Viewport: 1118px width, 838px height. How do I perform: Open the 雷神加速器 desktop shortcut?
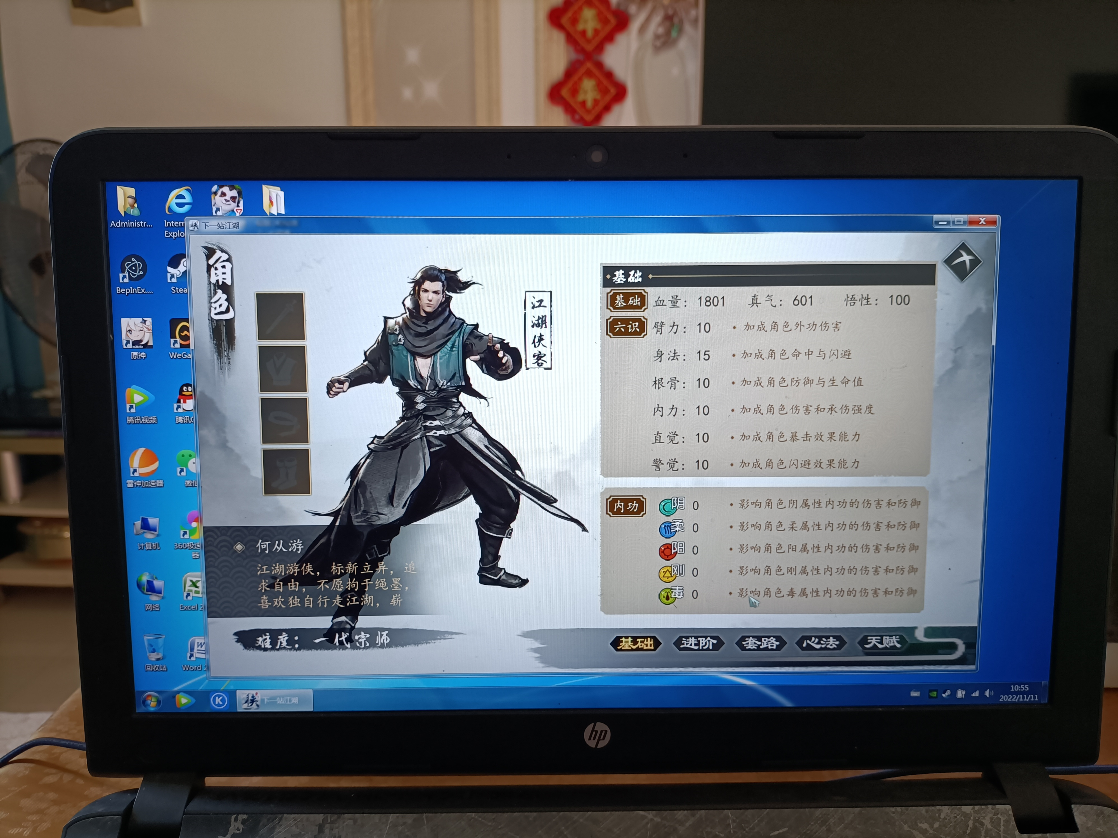[145, 468]
